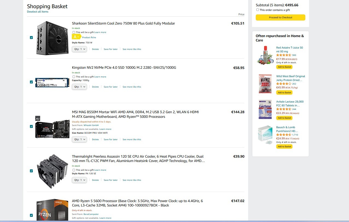
Task: Open quantity dropdown for Kingston NV2 SSD
Action: click(79, 87)
